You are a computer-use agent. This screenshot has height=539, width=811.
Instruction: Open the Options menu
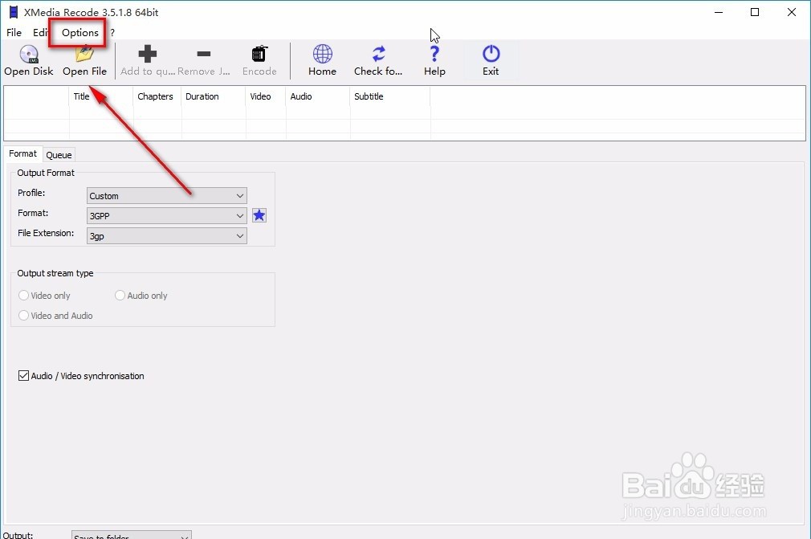point(80,33)
